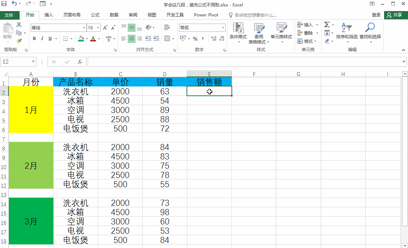Screen dimensions: 408x248
Task: Switch to the Power Pivot tab
Action: point(206,15)
